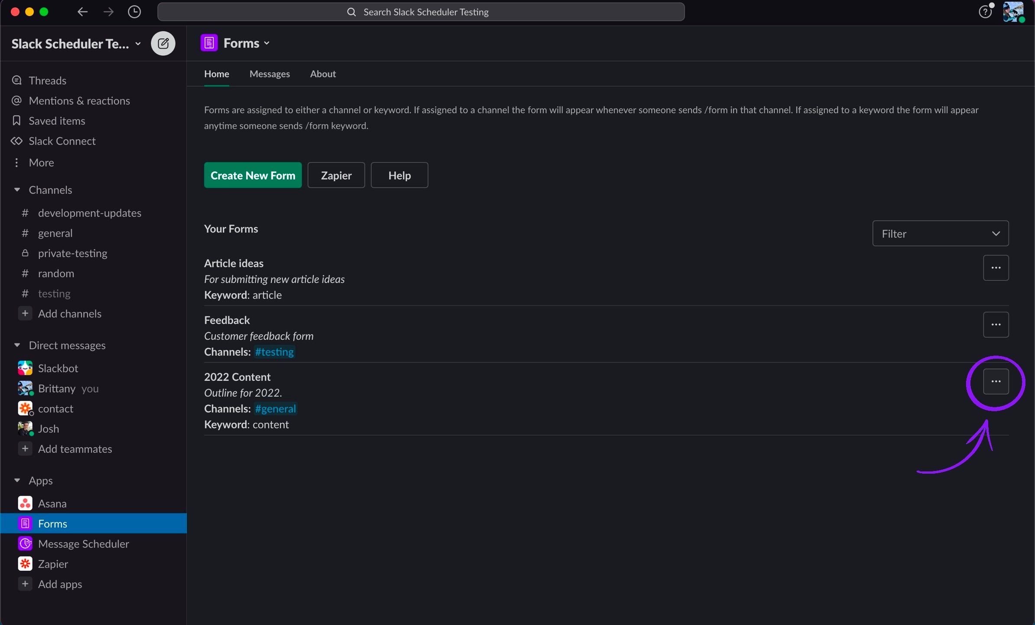This screenshot has width=1035, height=625.
Task: Click the Search Slack Scheduler Testing field
Action: 420,12
